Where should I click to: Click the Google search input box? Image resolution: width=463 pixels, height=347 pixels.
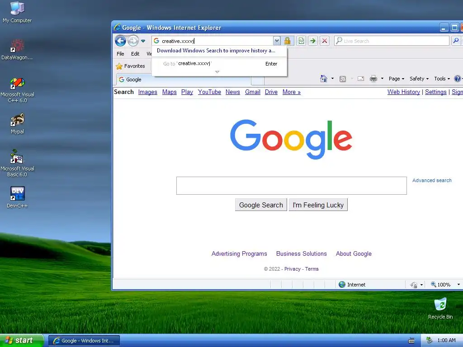(x=292, y=186)
